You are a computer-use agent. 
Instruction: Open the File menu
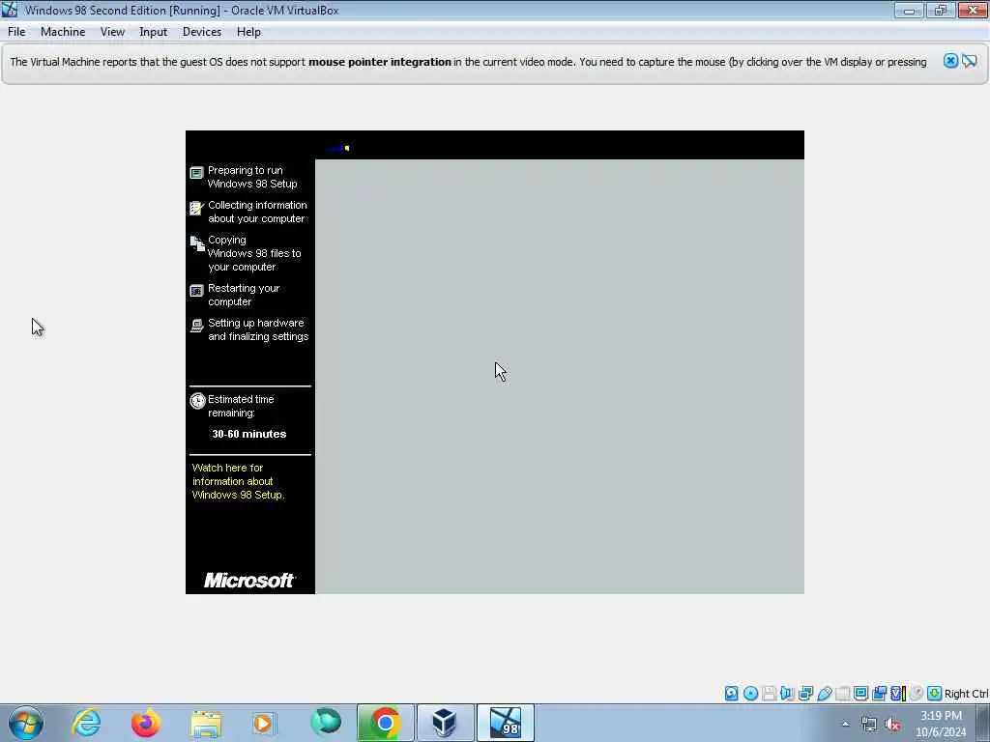[16, 32]
